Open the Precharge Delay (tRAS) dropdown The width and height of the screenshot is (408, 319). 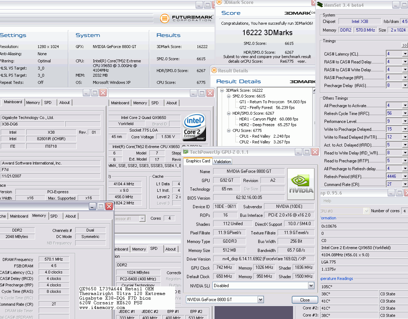(405, 85)
